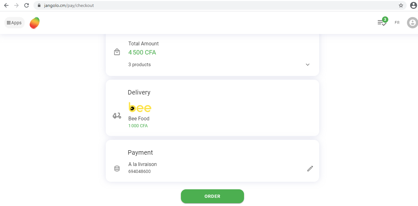Click the coins icon beside payment method
This screenshot has width=418, height=206.
117,169
